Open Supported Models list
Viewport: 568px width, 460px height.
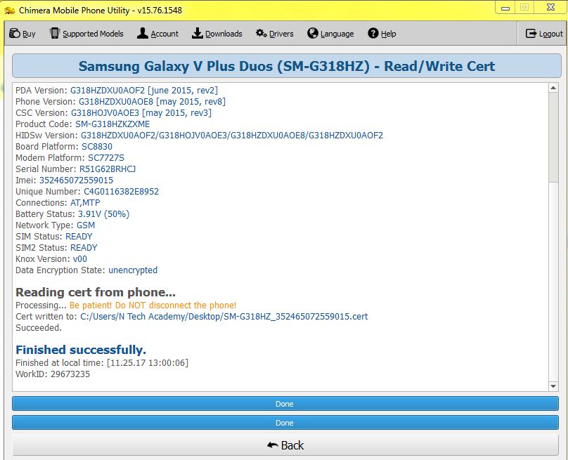click(x=93, y=34)
